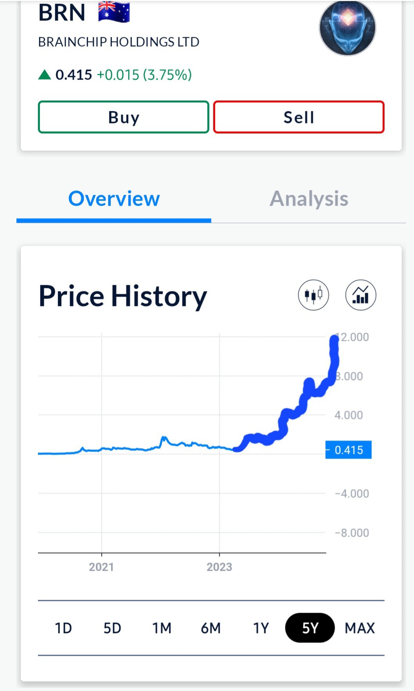Tap the green price-up triangle

coord(45,74)
